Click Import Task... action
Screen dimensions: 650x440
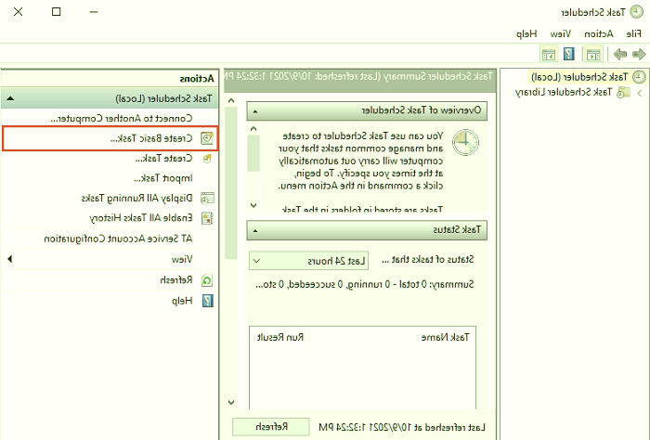[162, 178]
